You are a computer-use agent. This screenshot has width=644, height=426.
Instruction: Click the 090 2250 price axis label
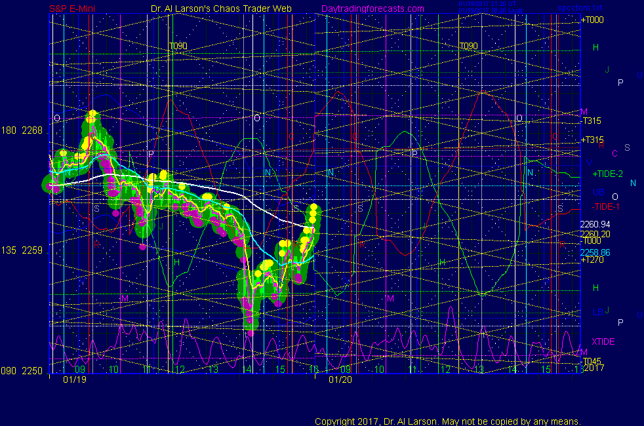coord(24,370)
